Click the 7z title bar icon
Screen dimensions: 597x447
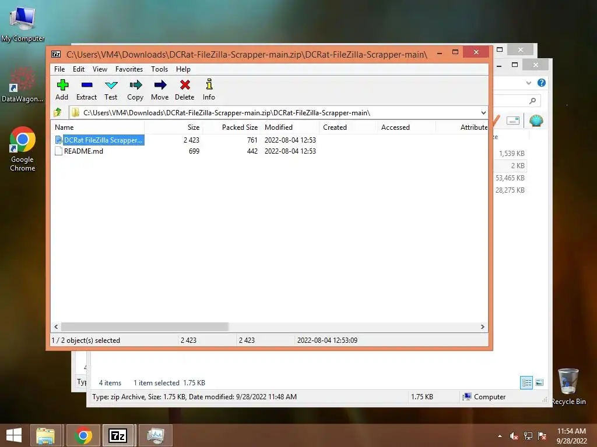point(56,54)
